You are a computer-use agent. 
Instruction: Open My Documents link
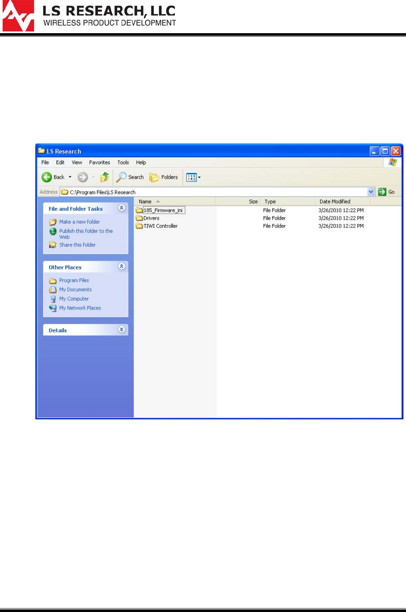pyautogui.click(x=75, y=290)
